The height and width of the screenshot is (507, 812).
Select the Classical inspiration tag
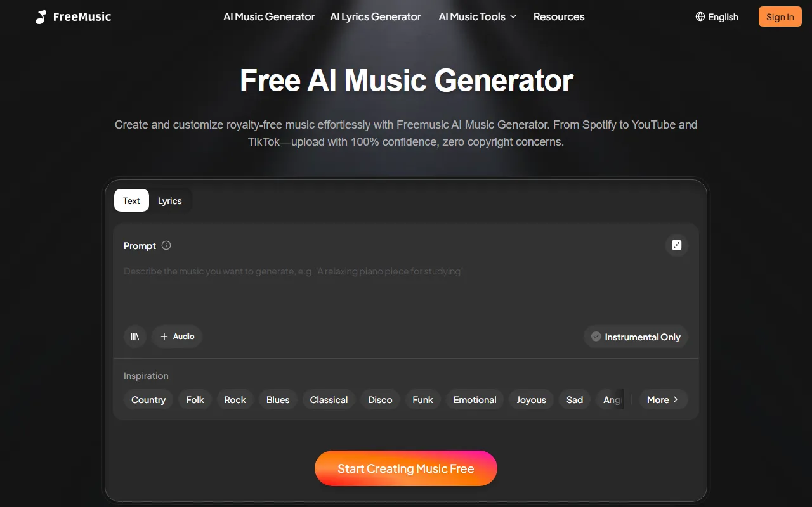click(329, 399)
